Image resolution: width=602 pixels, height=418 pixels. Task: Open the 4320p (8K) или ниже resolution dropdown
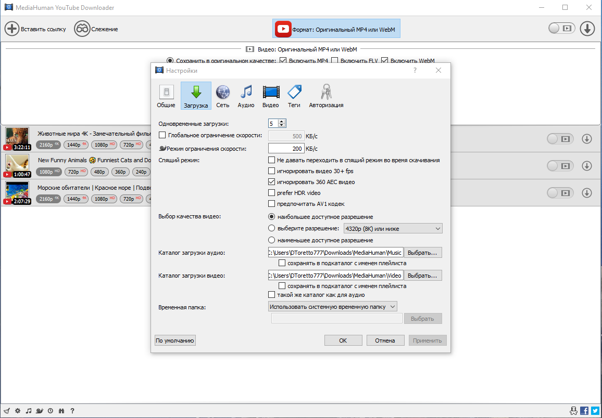(393, 229)
